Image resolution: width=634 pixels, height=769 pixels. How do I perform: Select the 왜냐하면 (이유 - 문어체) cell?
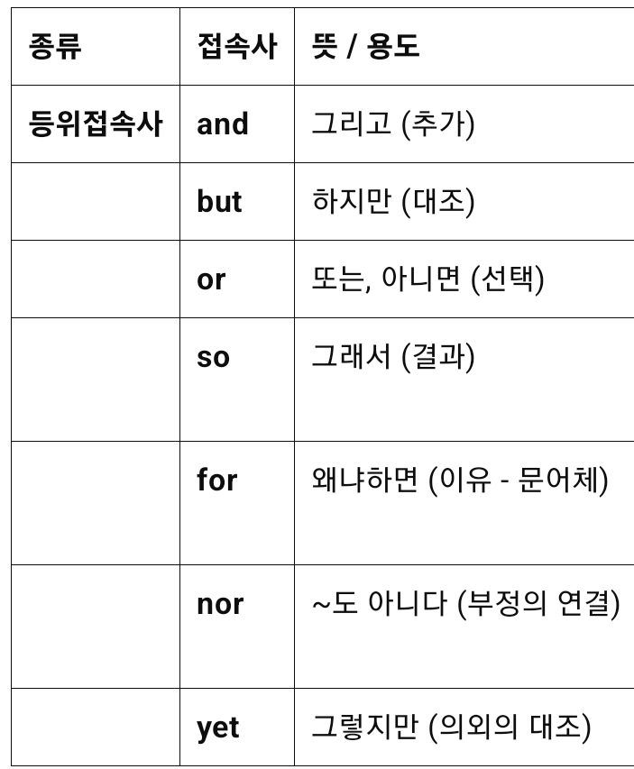coord(459,481)
